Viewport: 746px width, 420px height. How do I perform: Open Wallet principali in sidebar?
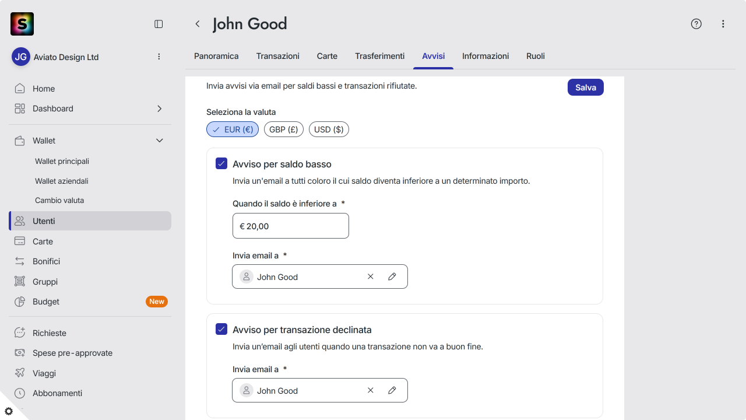(x=62, y=161)
